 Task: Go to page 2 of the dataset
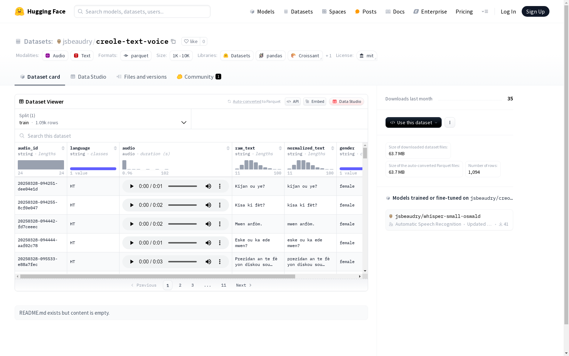(180, 285)
